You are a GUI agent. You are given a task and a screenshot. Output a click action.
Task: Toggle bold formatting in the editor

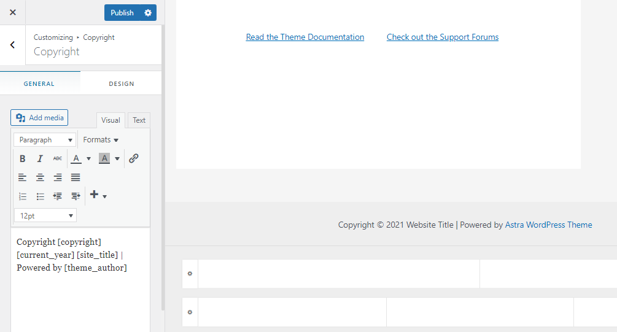pyautogui.click(x=23, y=159)
